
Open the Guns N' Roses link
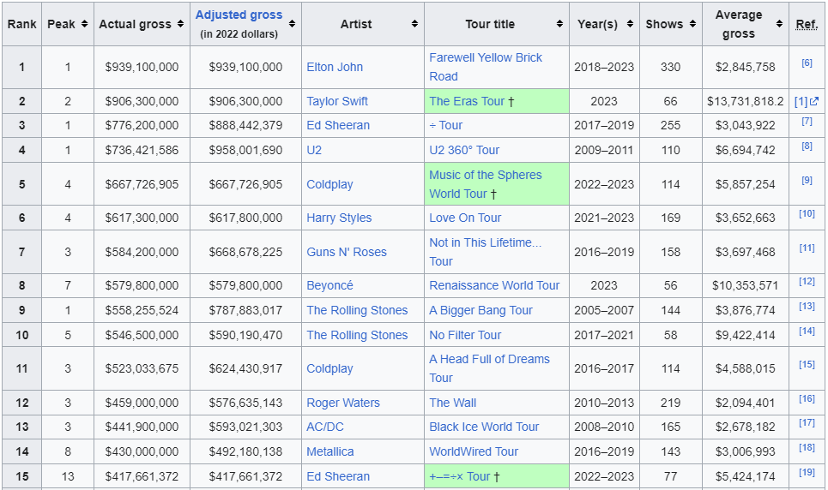(347, 252)
